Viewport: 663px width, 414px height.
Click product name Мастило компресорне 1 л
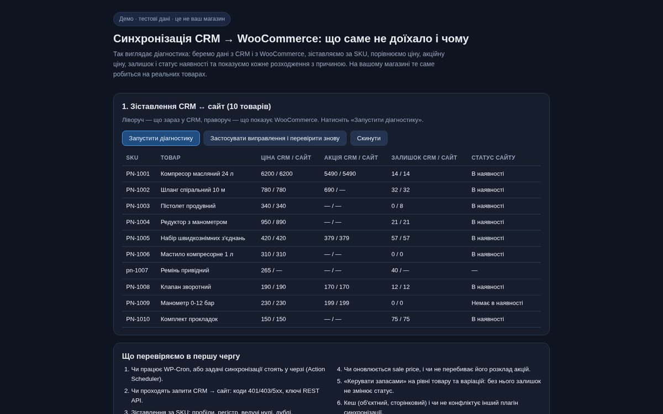(197, 254)
